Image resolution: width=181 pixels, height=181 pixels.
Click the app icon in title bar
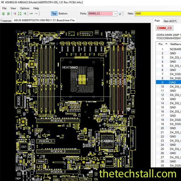(x=2, y=2)
